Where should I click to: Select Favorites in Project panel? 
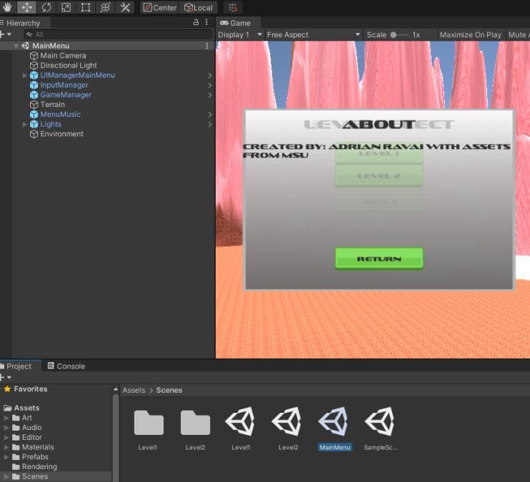coord(26,389)
